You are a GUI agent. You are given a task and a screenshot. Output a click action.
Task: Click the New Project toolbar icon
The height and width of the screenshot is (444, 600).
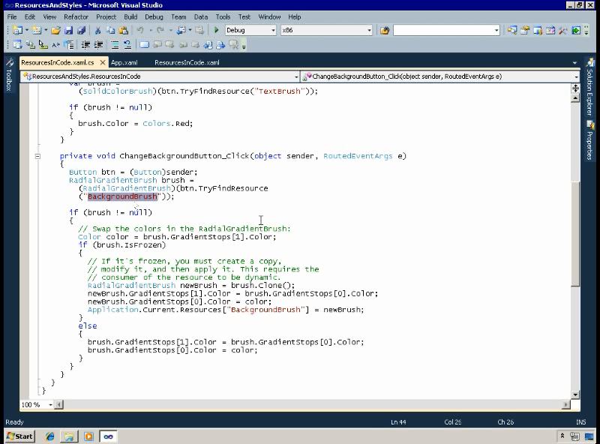(16, 30)
